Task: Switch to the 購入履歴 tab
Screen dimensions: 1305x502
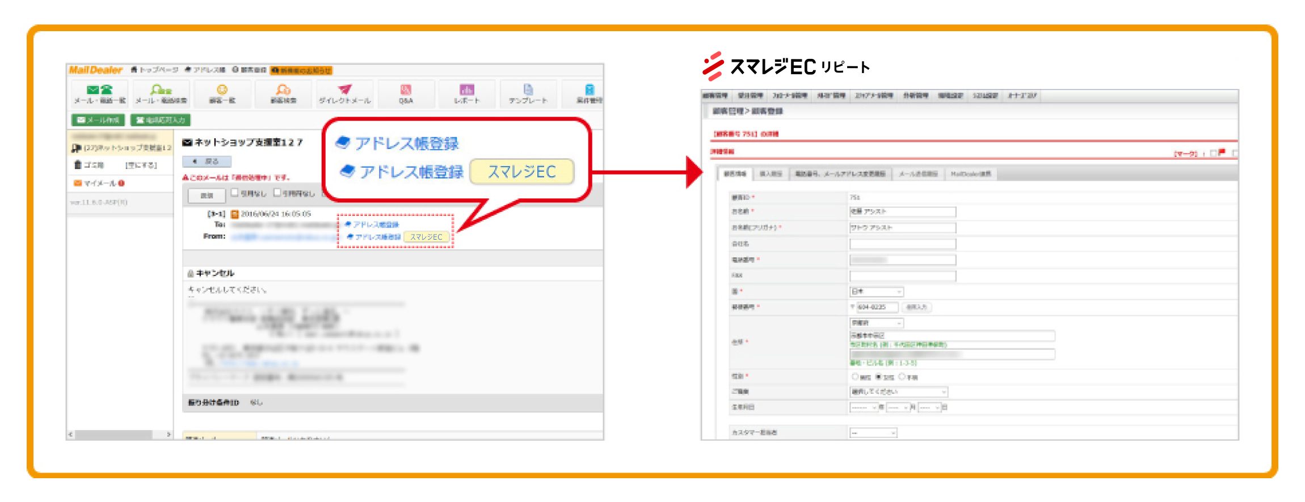Action: (x=771, y=174)
